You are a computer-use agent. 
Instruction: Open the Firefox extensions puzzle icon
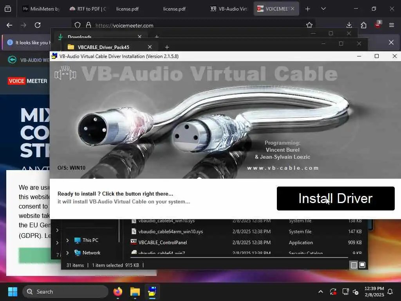[x=363, y=25]
